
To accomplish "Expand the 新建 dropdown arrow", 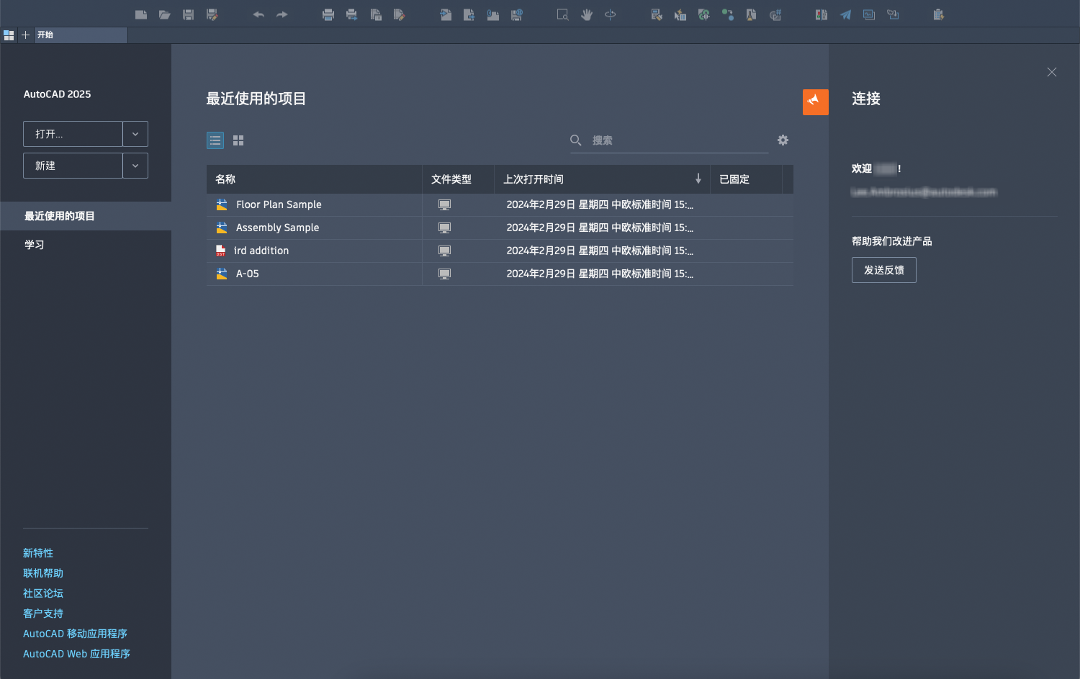I will pyautogui.click(x=135, y=166).
